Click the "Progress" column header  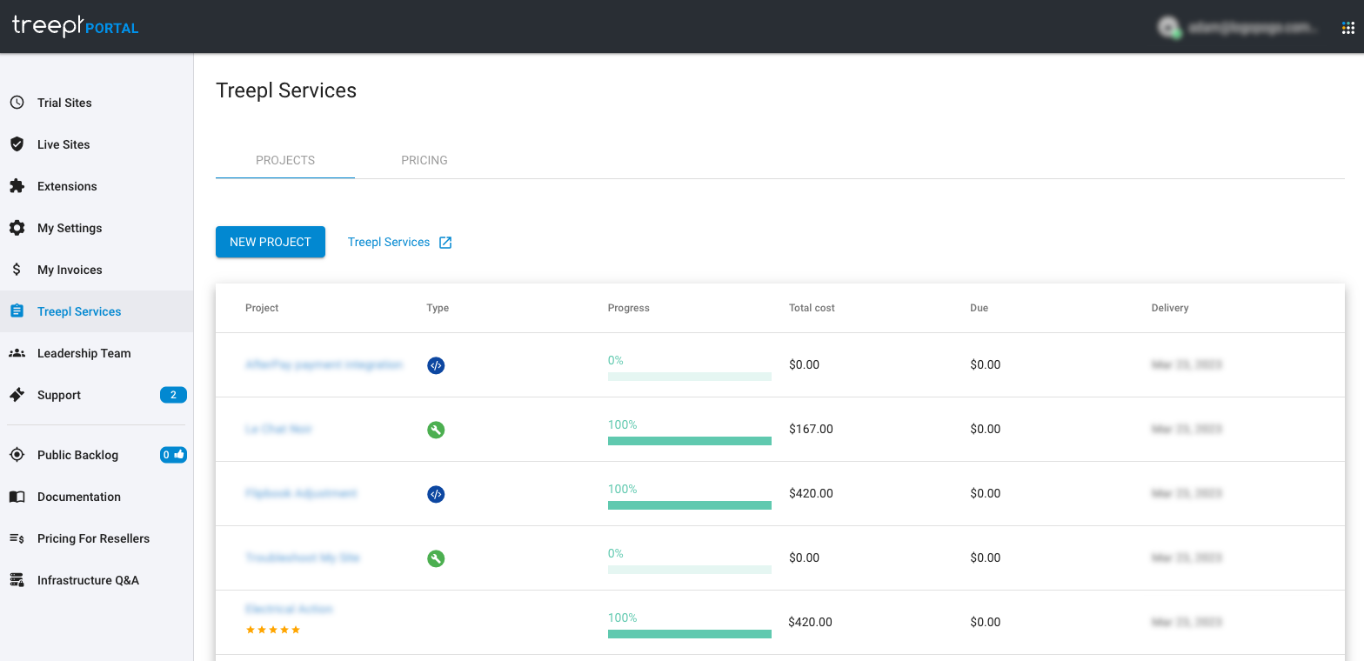click(x=629, y=308)
